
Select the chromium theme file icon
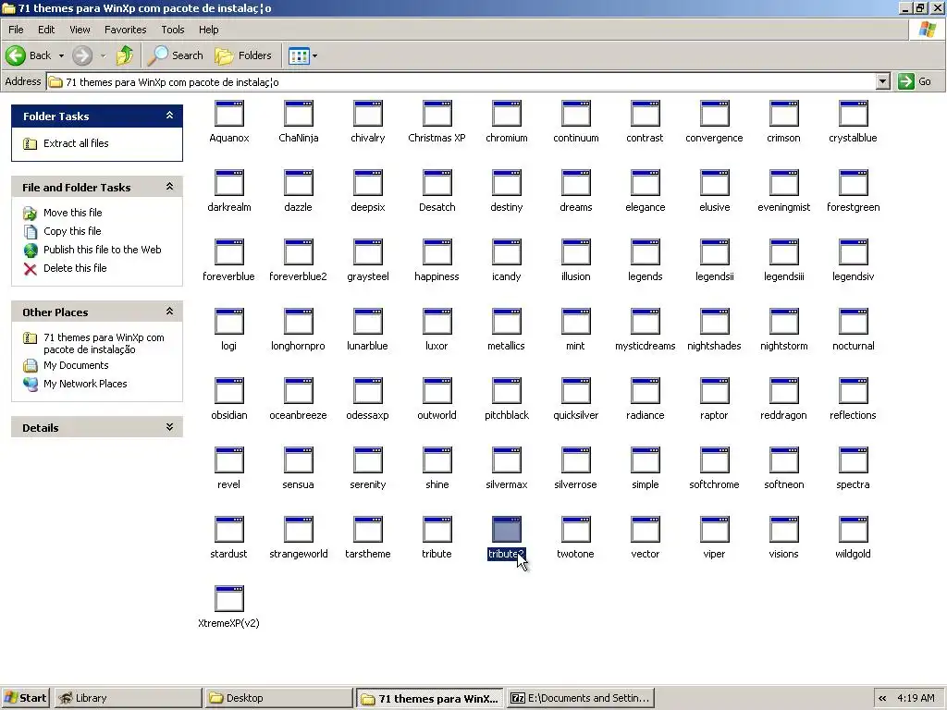coord(506,114)
